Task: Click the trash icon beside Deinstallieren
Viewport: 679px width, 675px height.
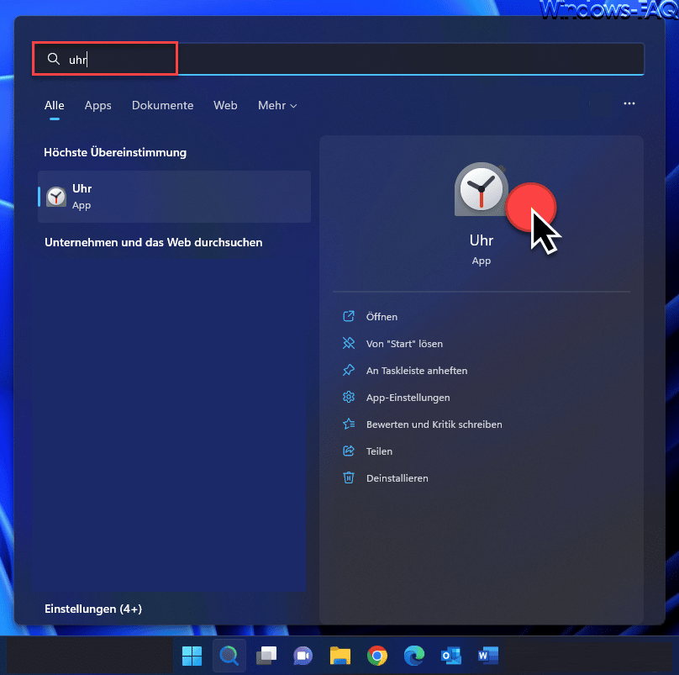Action: pos(349,477)
